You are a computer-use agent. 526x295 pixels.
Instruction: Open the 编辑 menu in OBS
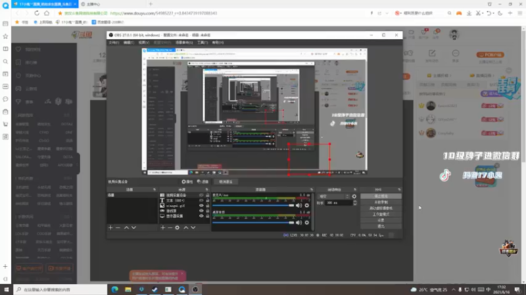click(128, 43)
